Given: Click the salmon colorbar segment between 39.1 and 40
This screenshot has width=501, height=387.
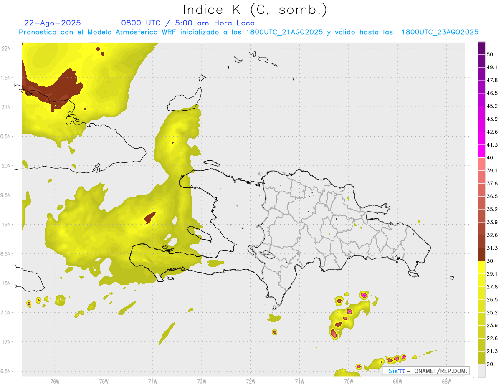Looking at the screenshot, I should pyautogui.click(x=481, y=164).
